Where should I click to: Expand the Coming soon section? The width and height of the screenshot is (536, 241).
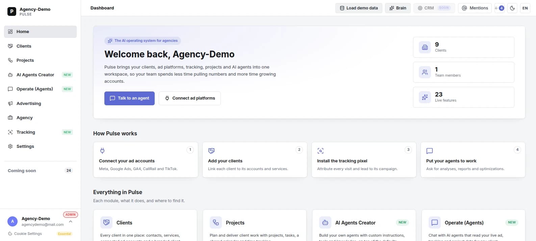40,171
